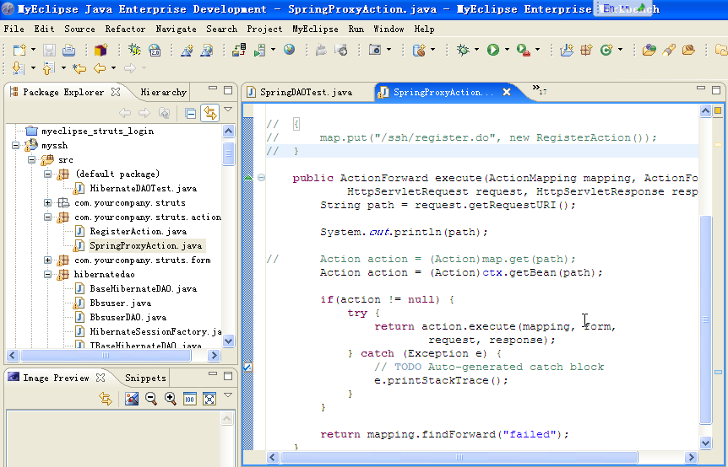Viewport: 728px width, 467px height.
Task: Open the Refactor menu
Action: click(125, 29)
